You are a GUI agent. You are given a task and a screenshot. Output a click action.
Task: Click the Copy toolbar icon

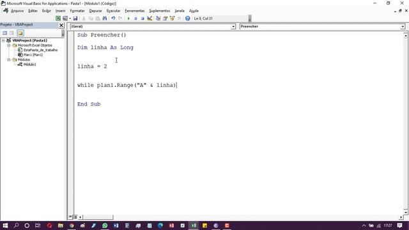point(91,19)
